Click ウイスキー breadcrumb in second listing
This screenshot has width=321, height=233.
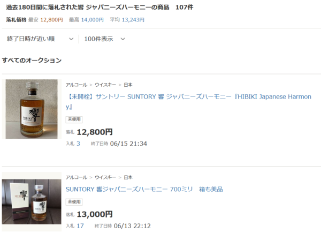click(105, 177)
